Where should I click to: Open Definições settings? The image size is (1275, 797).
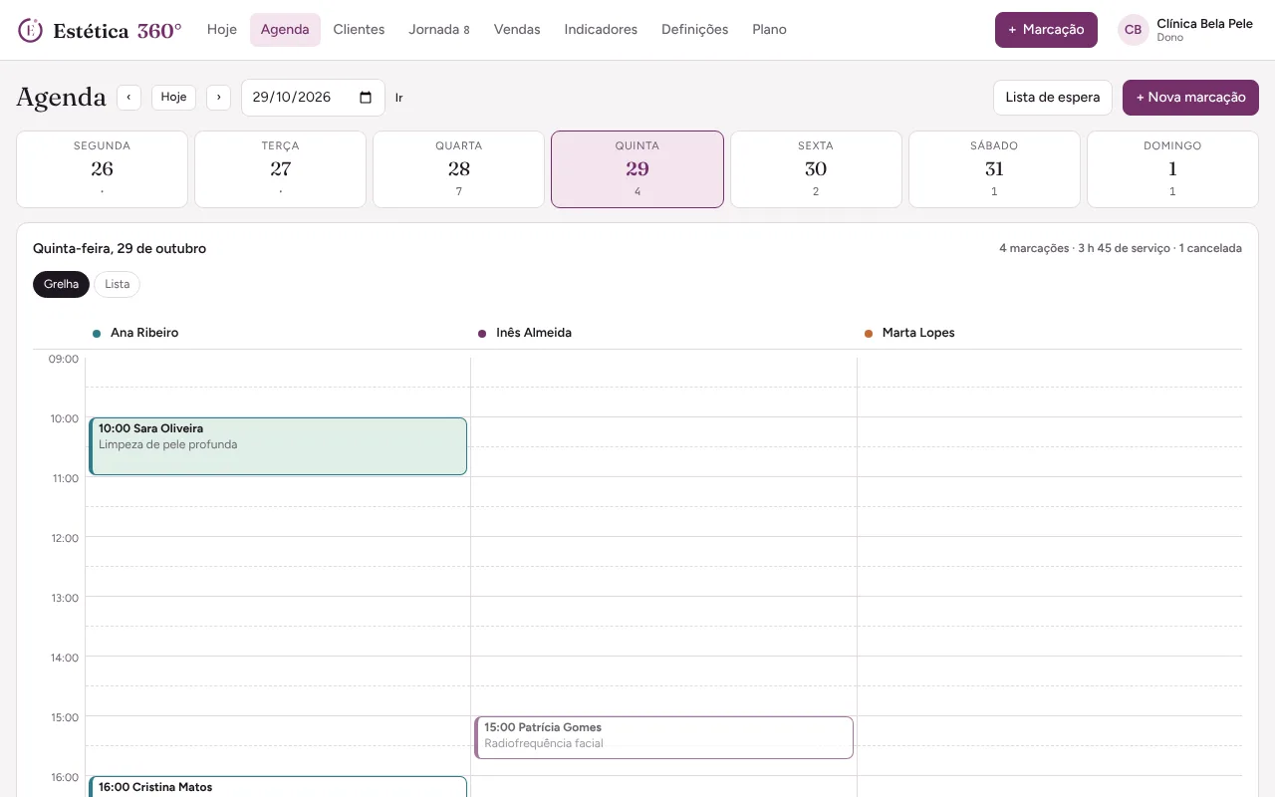point(694,30)
